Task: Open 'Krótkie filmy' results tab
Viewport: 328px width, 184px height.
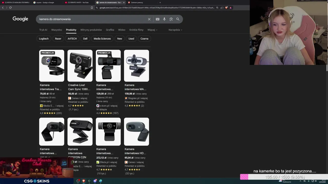Action: coord(136,30)
